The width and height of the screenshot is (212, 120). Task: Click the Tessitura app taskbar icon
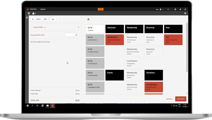[x=52, y=106]
